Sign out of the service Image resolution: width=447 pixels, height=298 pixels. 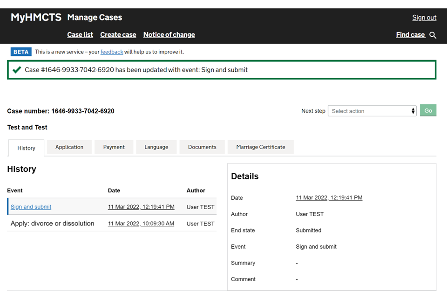424,18
